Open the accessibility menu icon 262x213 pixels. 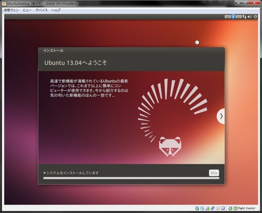point(233,17)
